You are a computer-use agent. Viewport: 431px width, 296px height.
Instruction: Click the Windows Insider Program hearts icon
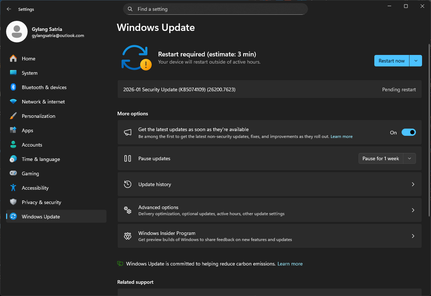[x=128, y=236]
